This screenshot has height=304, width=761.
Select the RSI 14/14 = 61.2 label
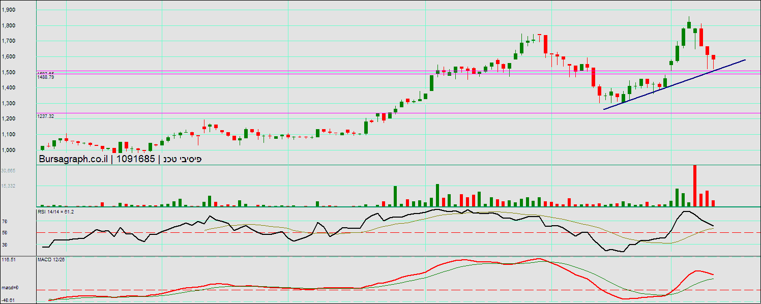55,211
